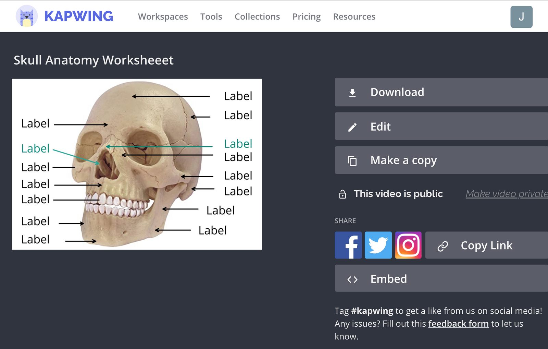Open the Workspaces menu
Screen dimensions: 548x349
[x=163, y=16]
